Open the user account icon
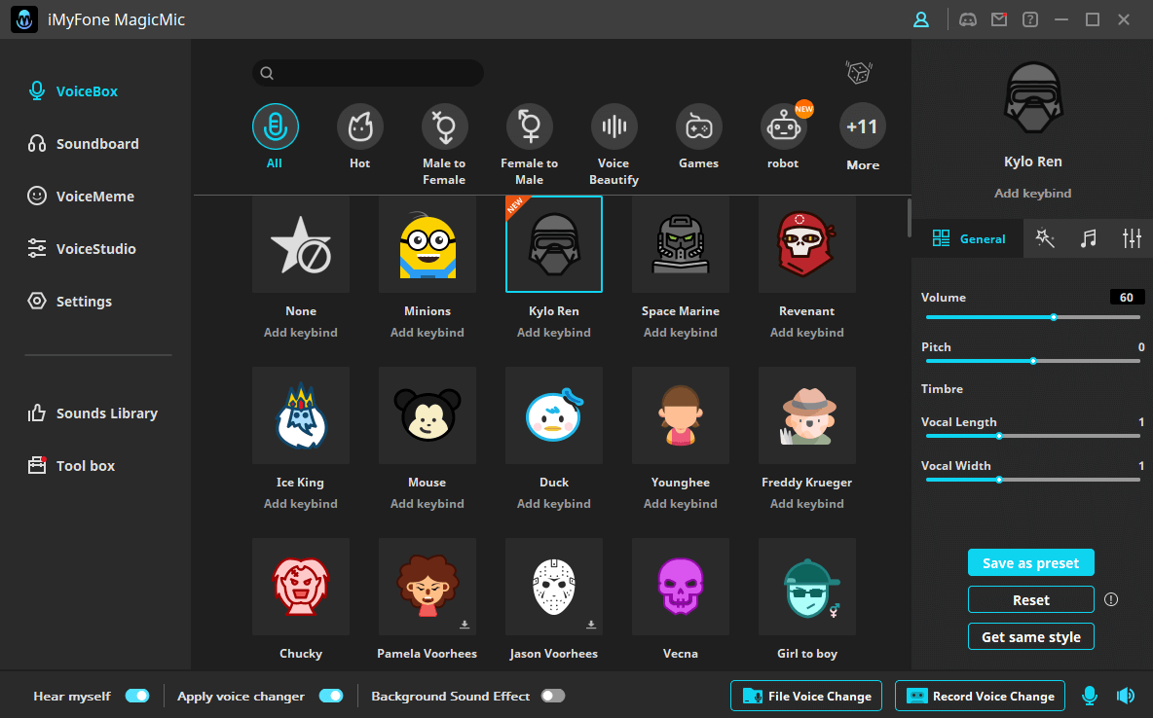This screenshot has width=1153, height=718. pyautogui.click(x=920, y=19)
